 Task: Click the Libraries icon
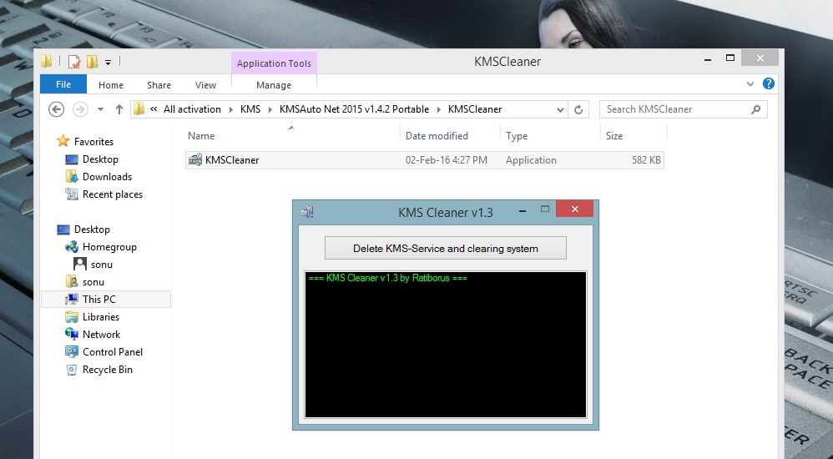tap(71, 317)
